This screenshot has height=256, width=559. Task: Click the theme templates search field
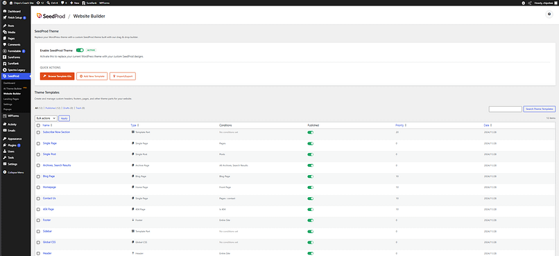tap(505, 109)
